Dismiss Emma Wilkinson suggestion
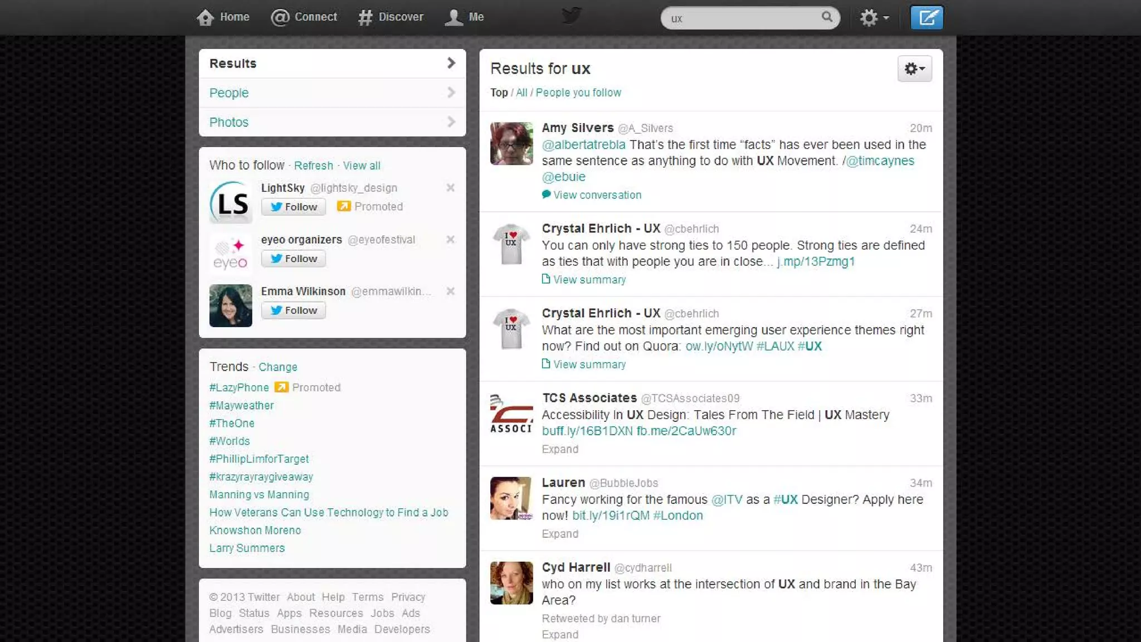This screenshot has width=1141, height=642. (x=450, y=291)
